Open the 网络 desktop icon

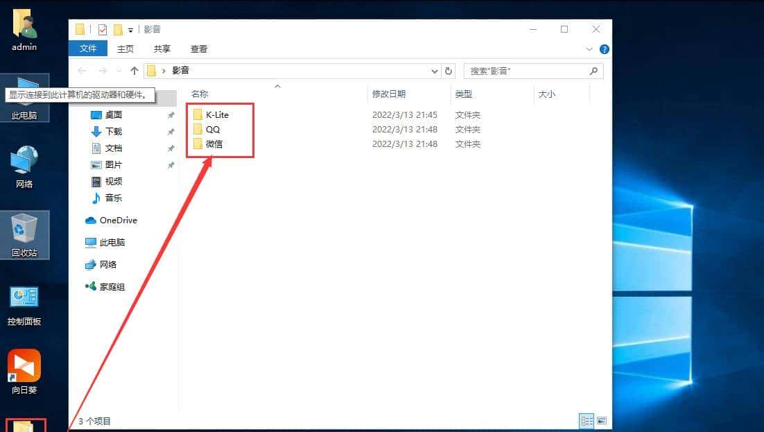tap(24, 165)
